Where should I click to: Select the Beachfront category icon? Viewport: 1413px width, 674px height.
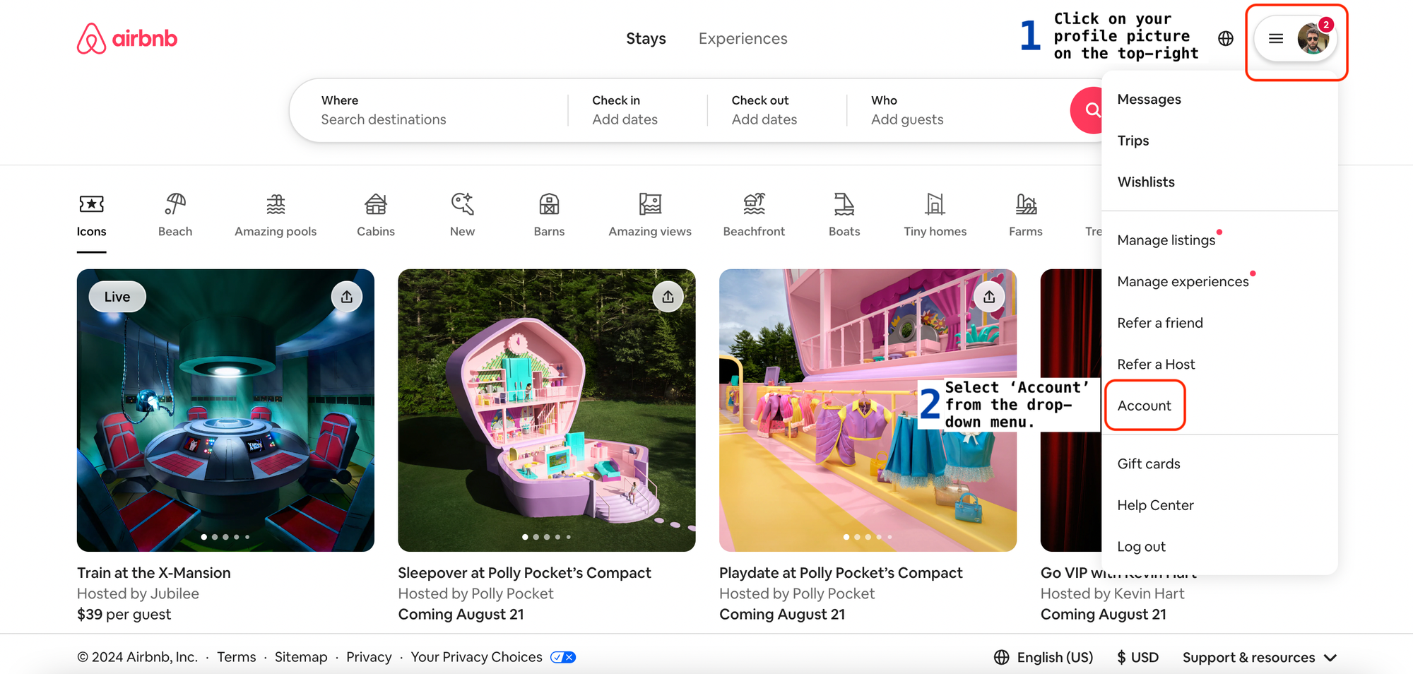point(754,204)
